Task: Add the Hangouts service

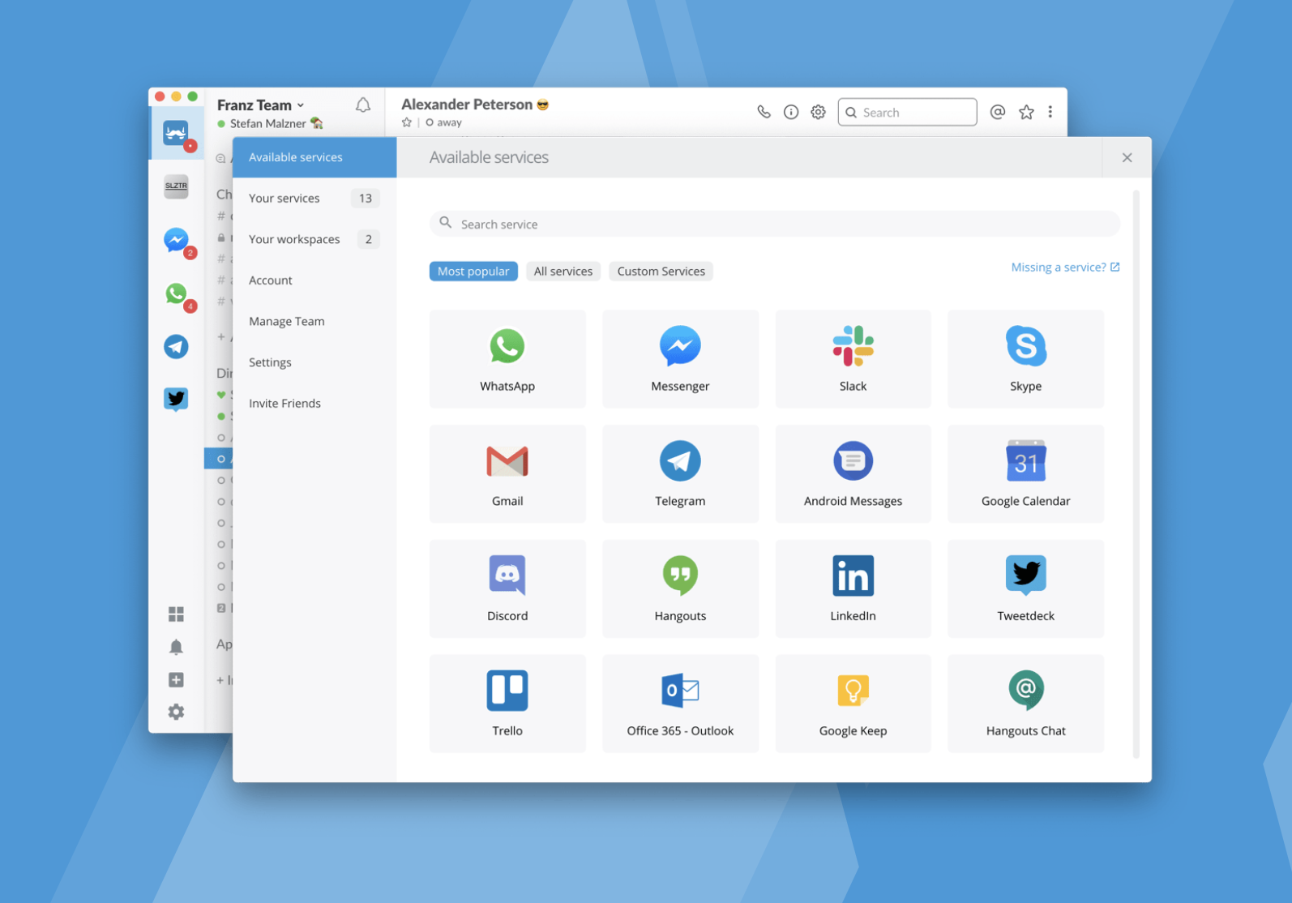Action: tap(680, 588)
